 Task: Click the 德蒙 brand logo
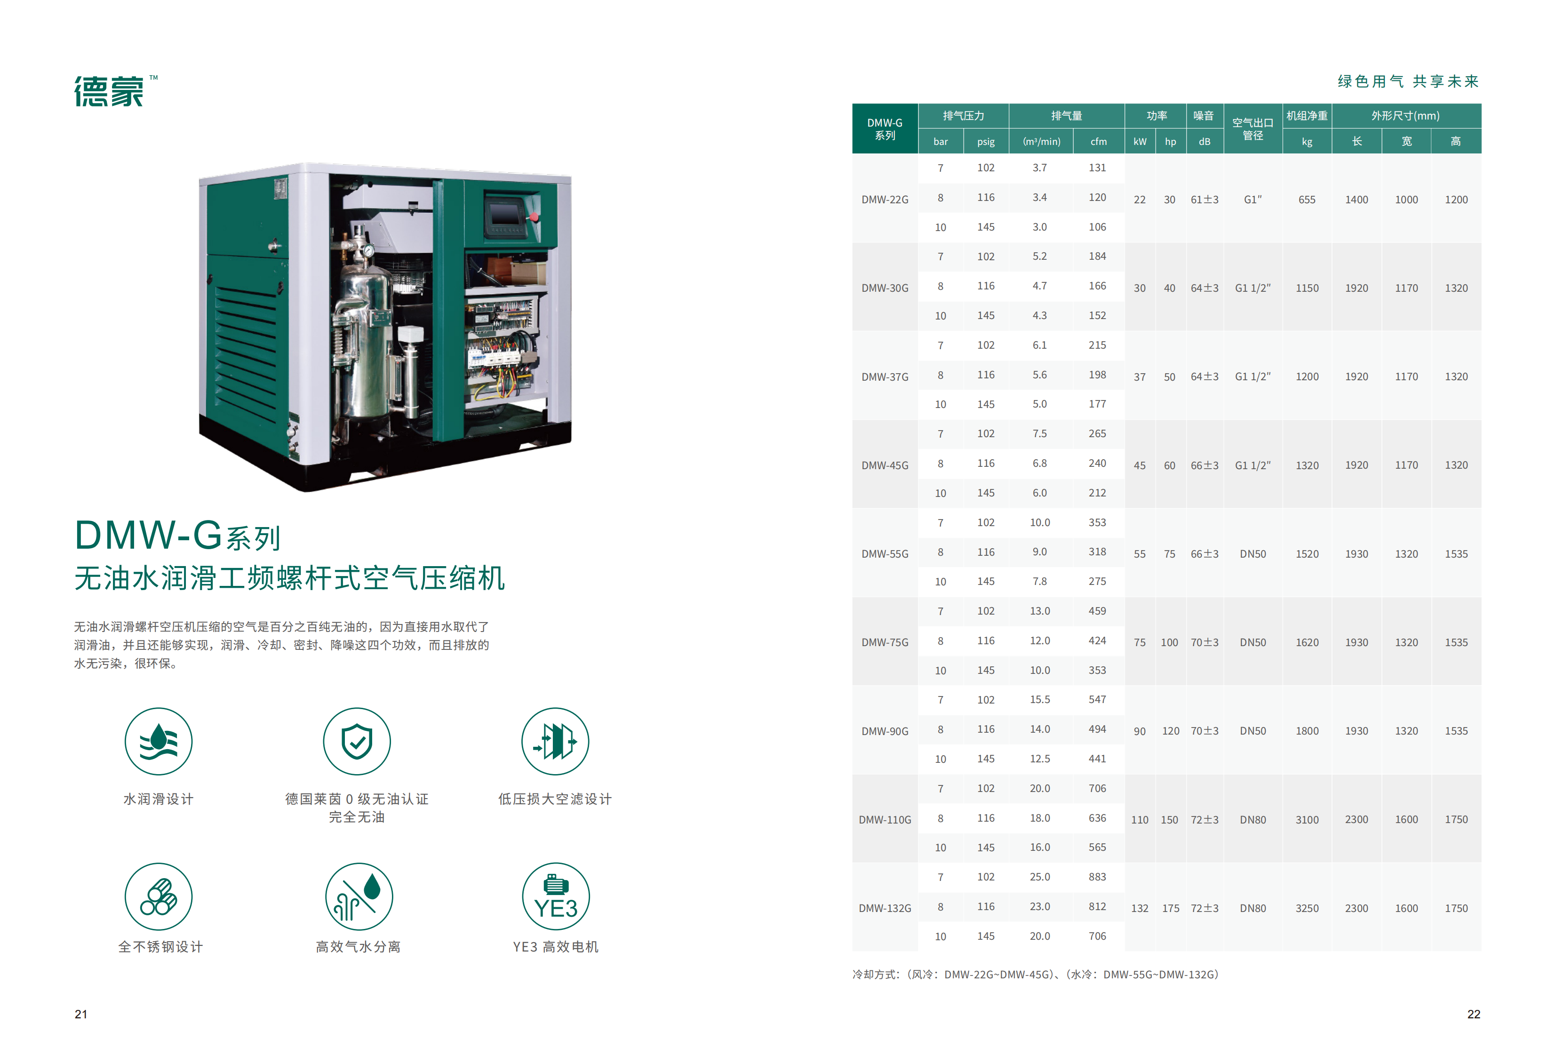109,92
